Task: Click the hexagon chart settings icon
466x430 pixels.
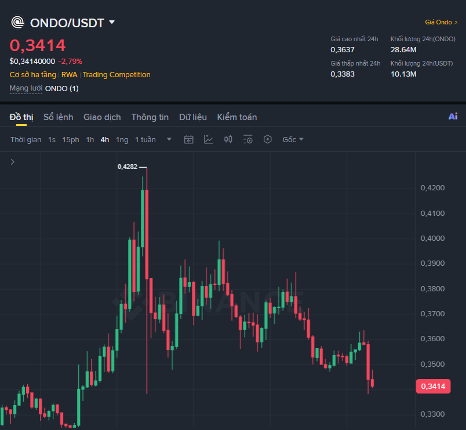Action: click(267, 139)
